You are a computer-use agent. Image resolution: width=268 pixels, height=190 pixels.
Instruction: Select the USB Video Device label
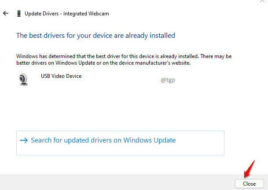[61, 76]
